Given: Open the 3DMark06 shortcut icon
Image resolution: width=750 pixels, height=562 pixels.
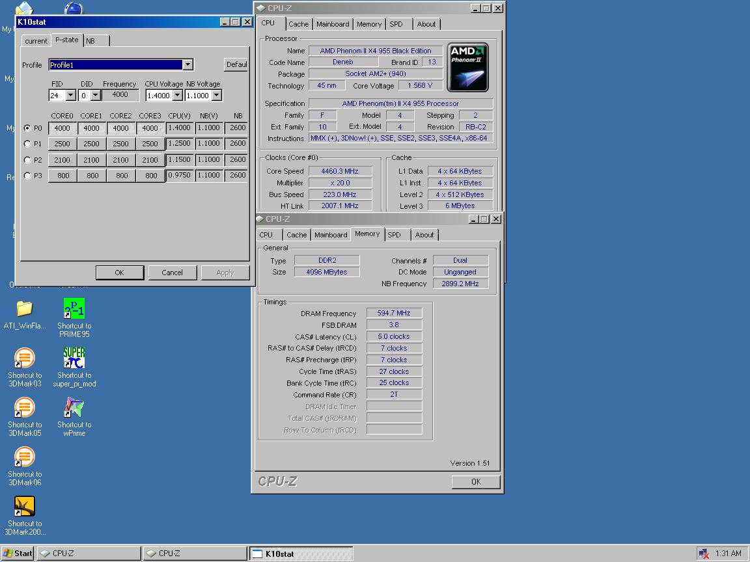Looking at the screenshot, I should click(24, 457).
